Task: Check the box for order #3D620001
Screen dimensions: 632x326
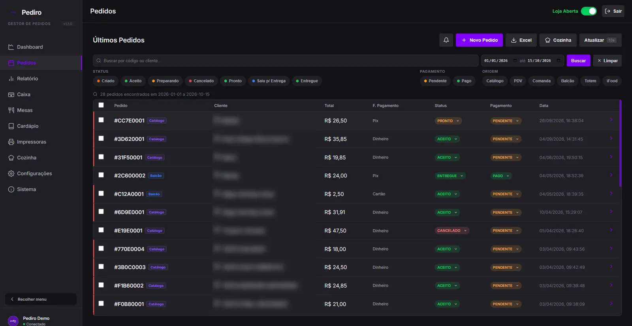Action: 101,138
